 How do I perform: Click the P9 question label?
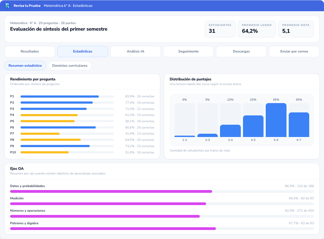tap(12, 146)
